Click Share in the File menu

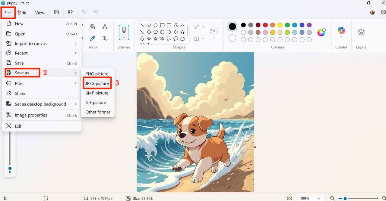42,93
